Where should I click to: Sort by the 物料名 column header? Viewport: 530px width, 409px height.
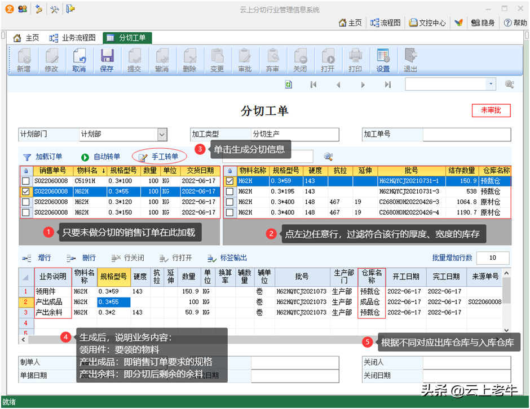tap(91, 171)
